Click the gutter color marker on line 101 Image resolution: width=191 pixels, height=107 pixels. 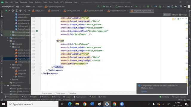click(37, 31)
